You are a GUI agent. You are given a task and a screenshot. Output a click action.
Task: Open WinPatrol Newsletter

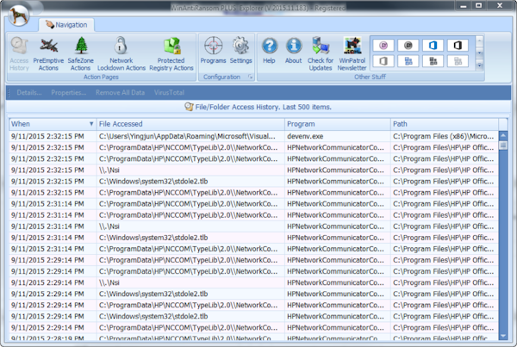[x=352, y=52]
